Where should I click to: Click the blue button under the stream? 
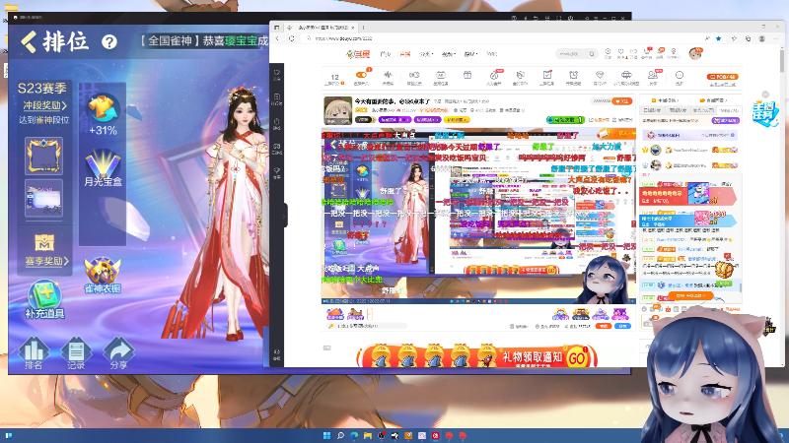click(622, 326)
